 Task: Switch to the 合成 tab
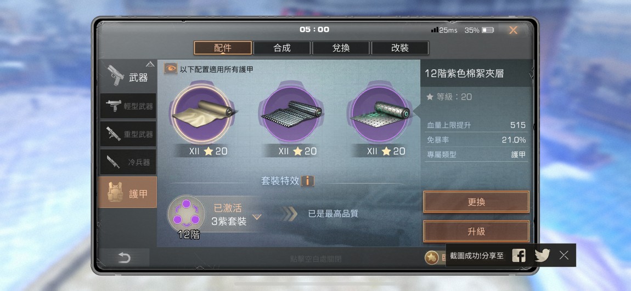(281, 48)
